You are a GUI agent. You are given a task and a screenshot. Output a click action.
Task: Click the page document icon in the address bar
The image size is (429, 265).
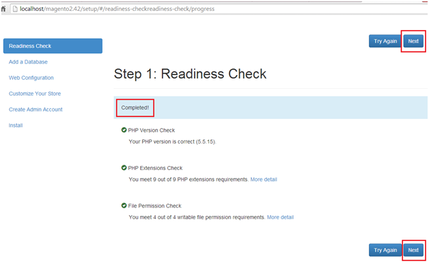(15, 9)
